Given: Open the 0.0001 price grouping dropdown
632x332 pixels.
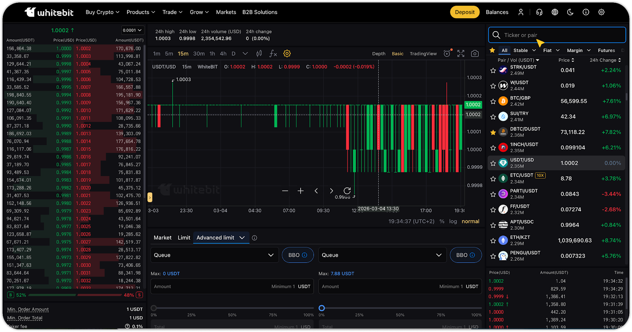Looking at the screenshot, I should (132, 30).
